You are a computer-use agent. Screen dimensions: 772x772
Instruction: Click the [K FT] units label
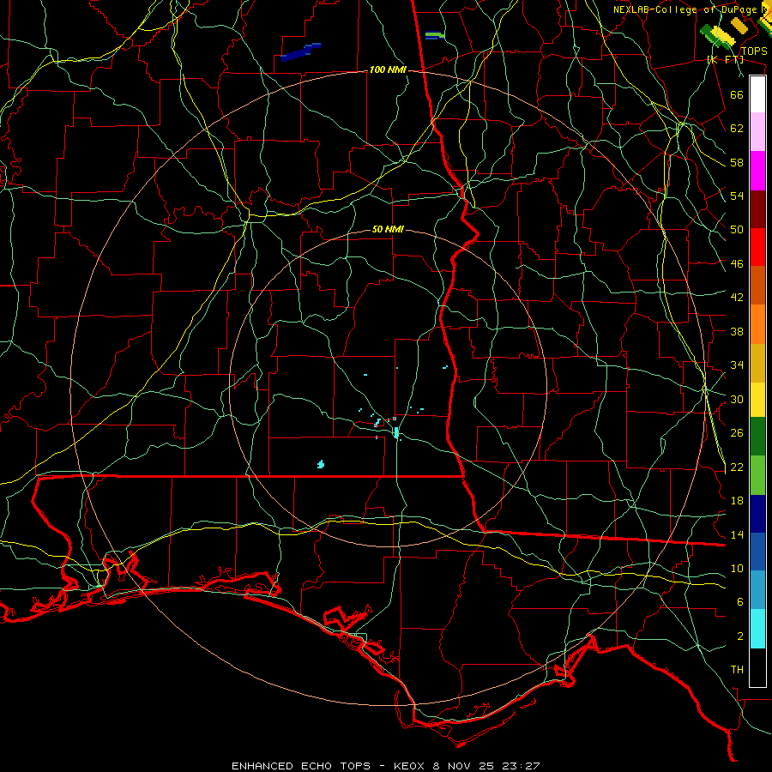725,60
